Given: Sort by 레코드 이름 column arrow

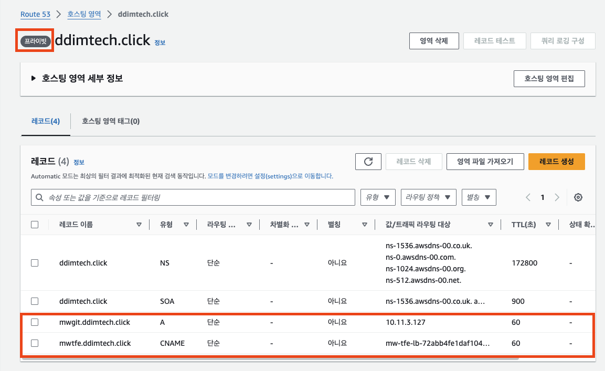Looking at the screenshot, I should [139, 225].
